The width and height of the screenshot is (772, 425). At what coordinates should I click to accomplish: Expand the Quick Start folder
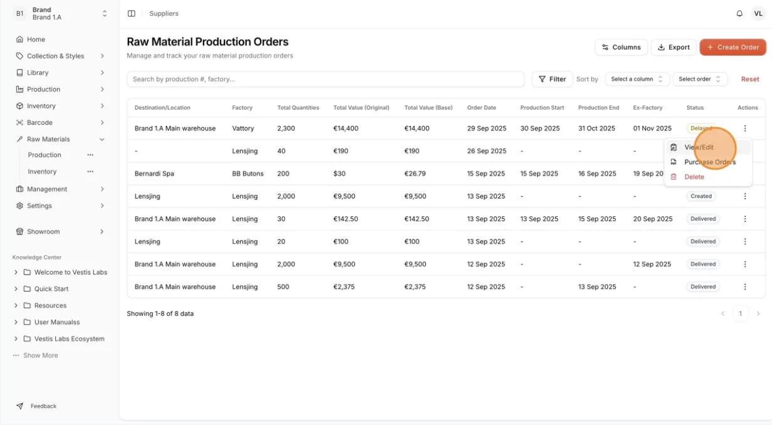click(16, 289)
